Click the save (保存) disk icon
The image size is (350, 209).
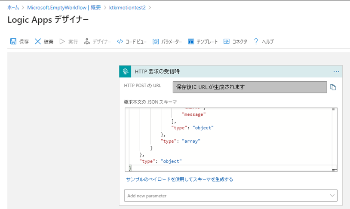[x=13, y=41]
